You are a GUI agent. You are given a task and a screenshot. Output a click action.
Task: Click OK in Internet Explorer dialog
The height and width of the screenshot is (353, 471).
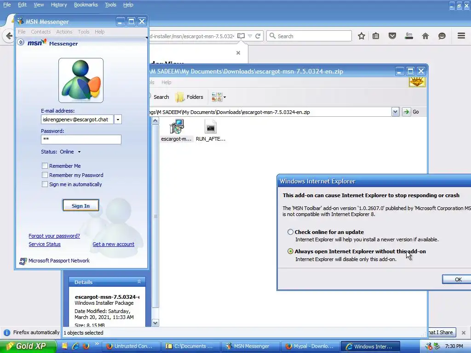click(458, 279)
